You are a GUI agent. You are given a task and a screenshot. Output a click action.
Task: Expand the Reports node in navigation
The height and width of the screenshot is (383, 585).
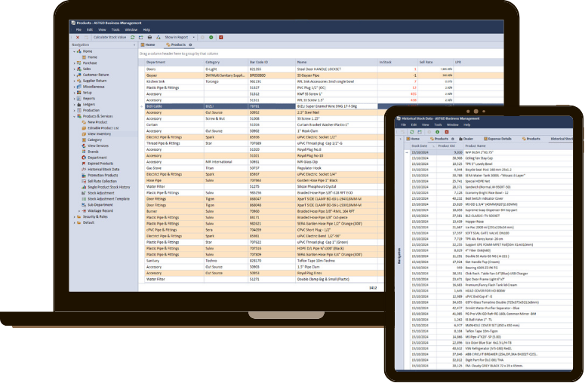tap(74, 99)
